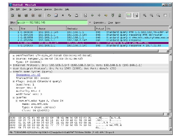This screenshot has width=185, height=139.
Task: Open the File menu
Action: coord(12,9)
